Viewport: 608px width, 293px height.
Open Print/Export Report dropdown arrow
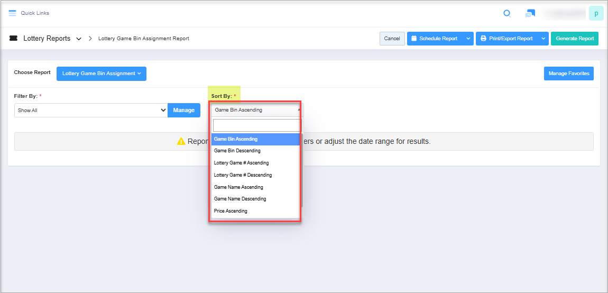[x=543, y=39]
